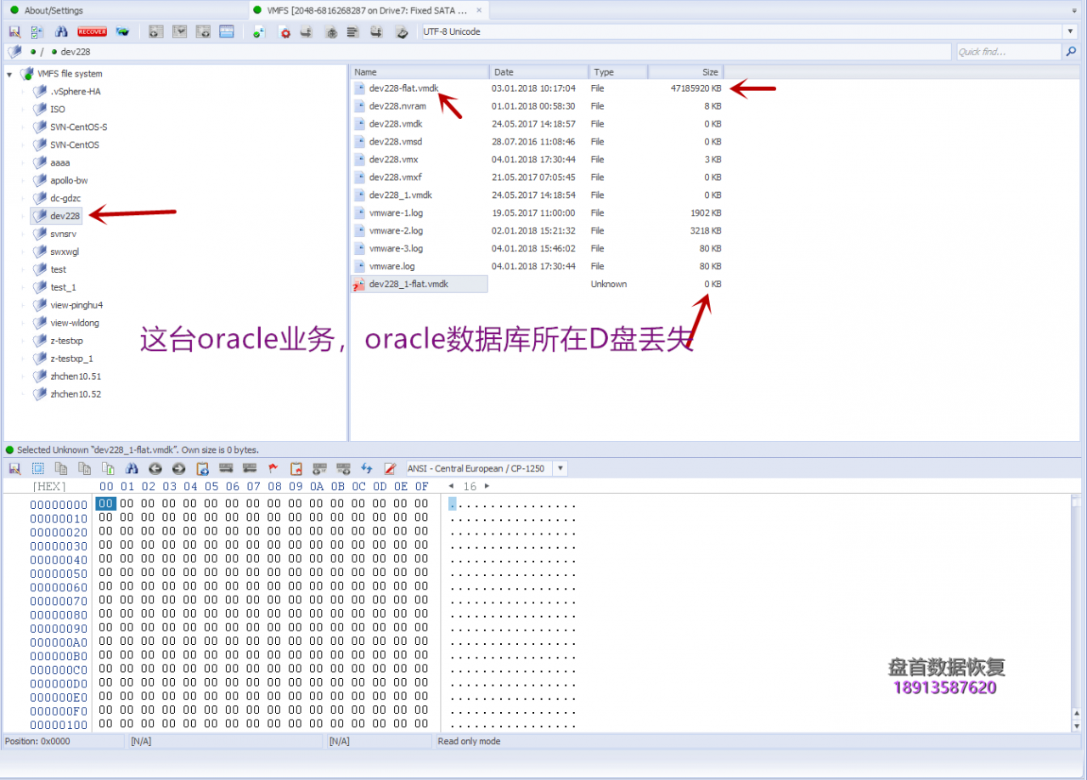Sort file list by Date column

pyautogui.click(x=538, y=72)
